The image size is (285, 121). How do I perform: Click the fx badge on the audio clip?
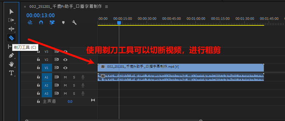(103, 76)
